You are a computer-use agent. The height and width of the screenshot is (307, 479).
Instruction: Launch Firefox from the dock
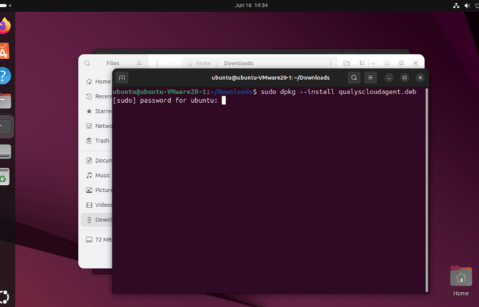4,26
